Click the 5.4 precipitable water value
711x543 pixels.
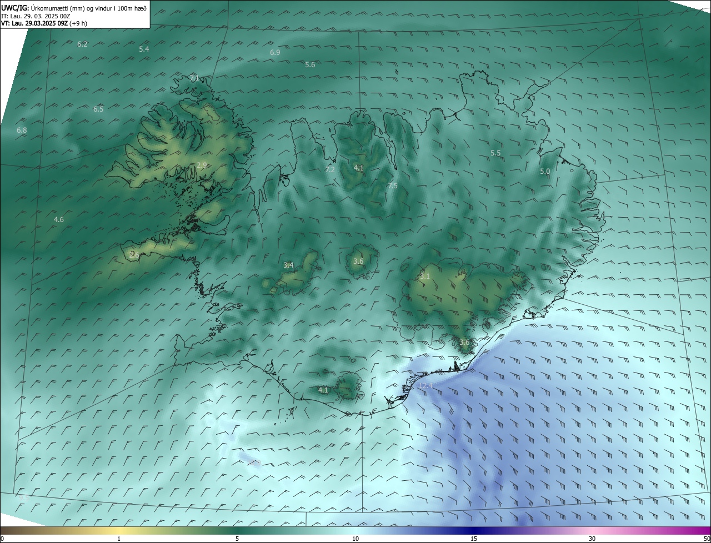pyautogui.click(x=144, y=49)
